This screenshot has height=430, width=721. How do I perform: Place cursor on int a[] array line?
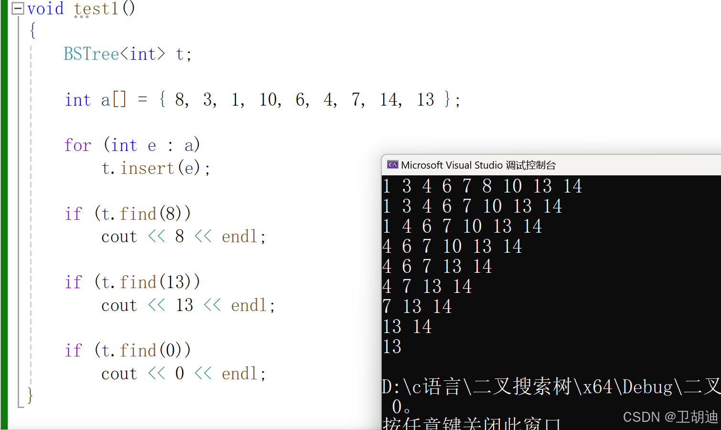pos(262,100)
